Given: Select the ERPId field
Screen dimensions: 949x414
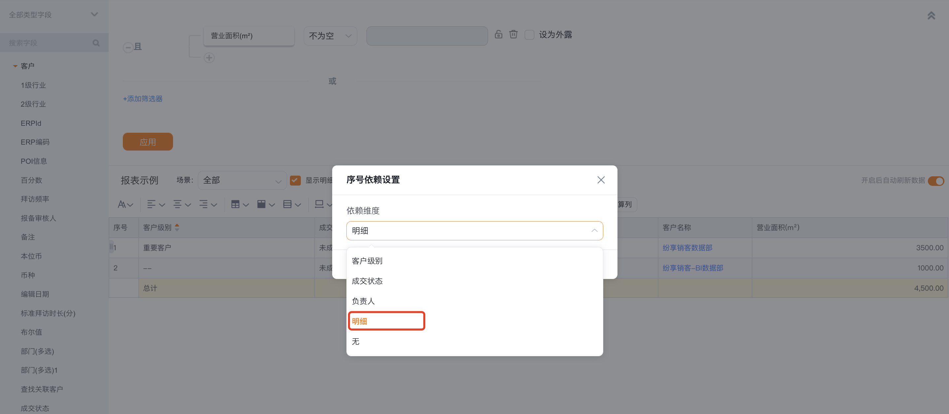Looking at the screenshot, I should pos(31,123).
